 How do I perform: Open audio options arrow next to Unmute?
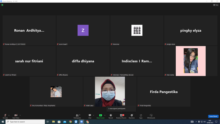coord(9,115)
